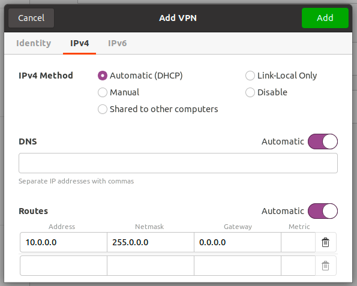Click the empty Address field in second route row
Screen dimensions: 357x286
pyautogui.click(x=64, y=266)
